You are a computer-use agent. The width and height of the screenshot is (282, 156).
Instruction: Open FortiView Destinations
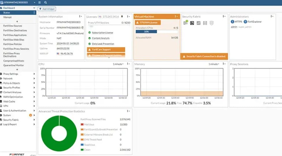15,31
